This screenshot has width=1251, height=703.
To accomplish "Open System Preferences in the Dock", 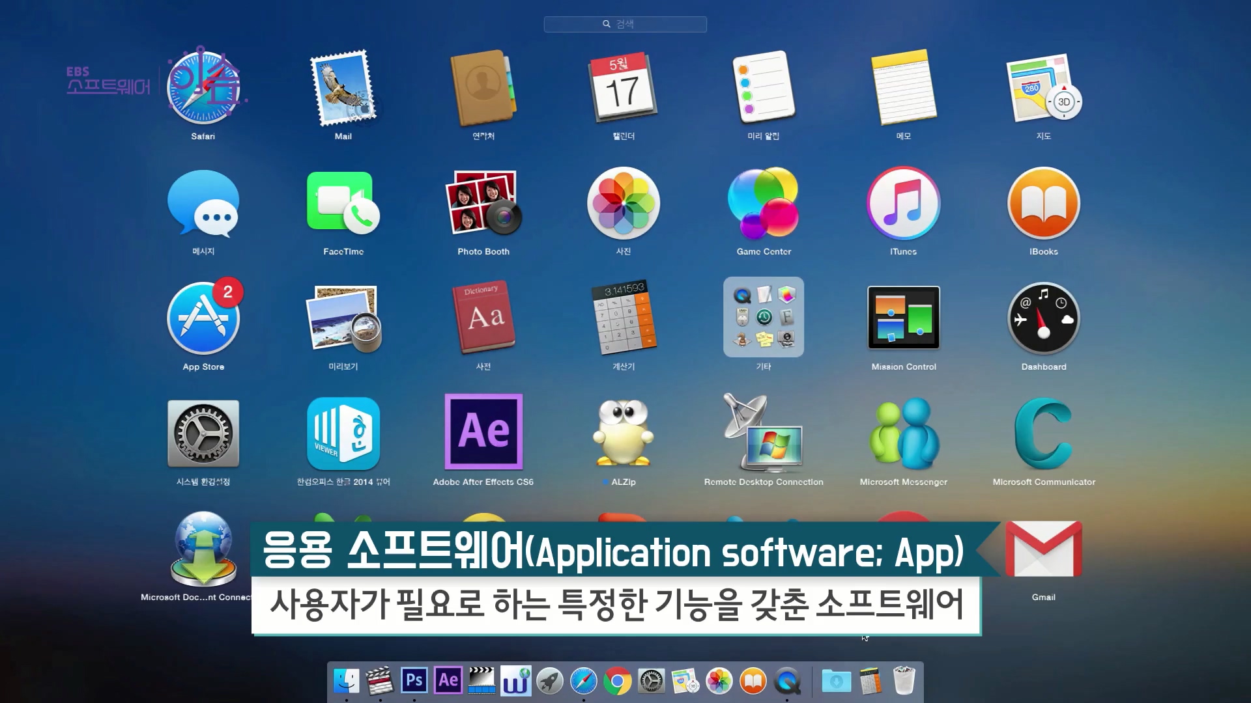I will click(x=652, y=682).
